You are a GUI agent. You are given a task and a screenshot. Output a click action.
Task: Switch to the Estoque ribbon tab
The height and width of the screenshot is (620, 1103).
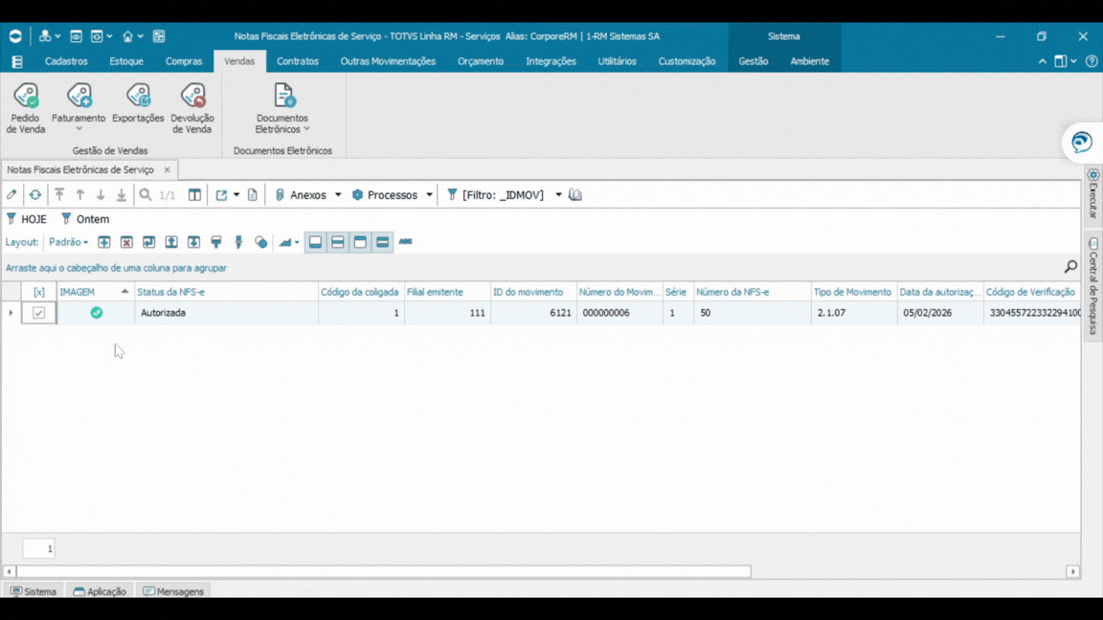(126, 61)
